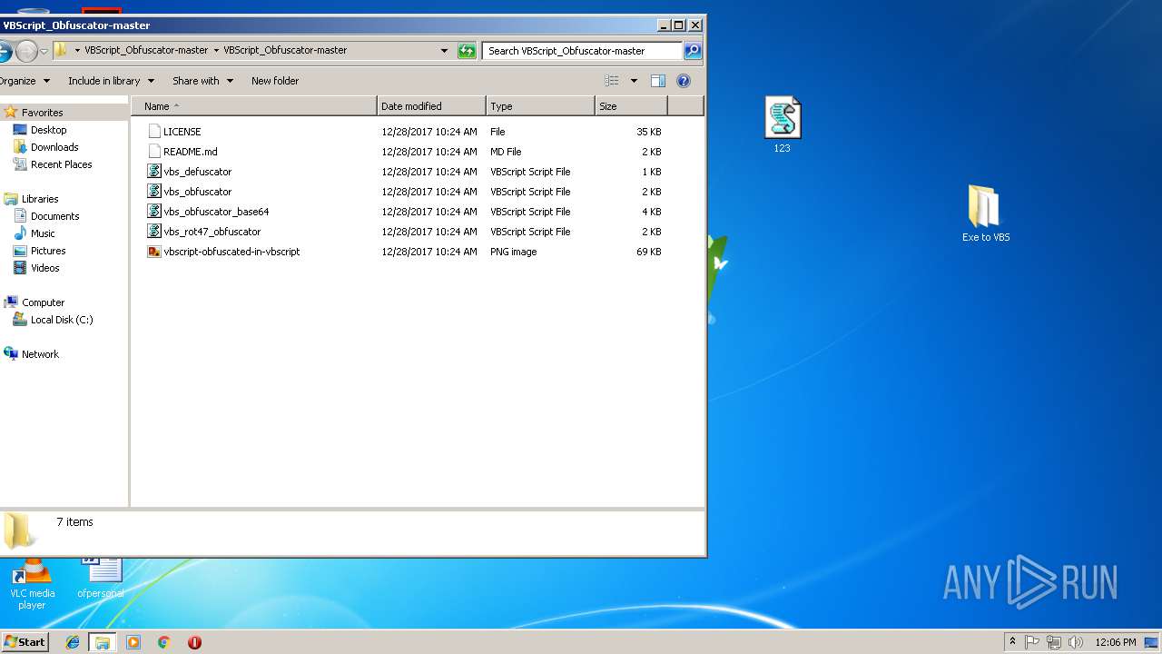Open Desktop in navigation pane
The width and height of the screenshot is (1162, 654).
(x=48, y=130)
